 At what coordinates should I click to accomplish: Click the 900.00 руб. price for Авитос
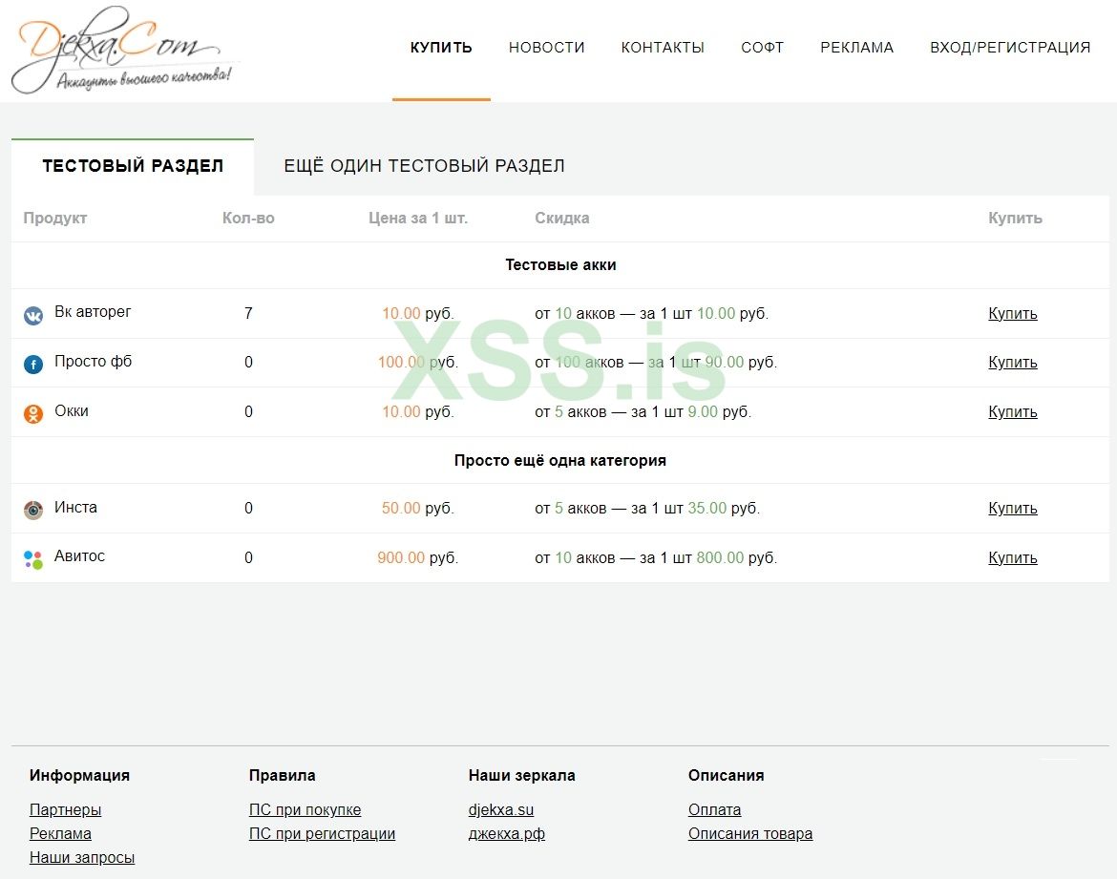point(417,557)
